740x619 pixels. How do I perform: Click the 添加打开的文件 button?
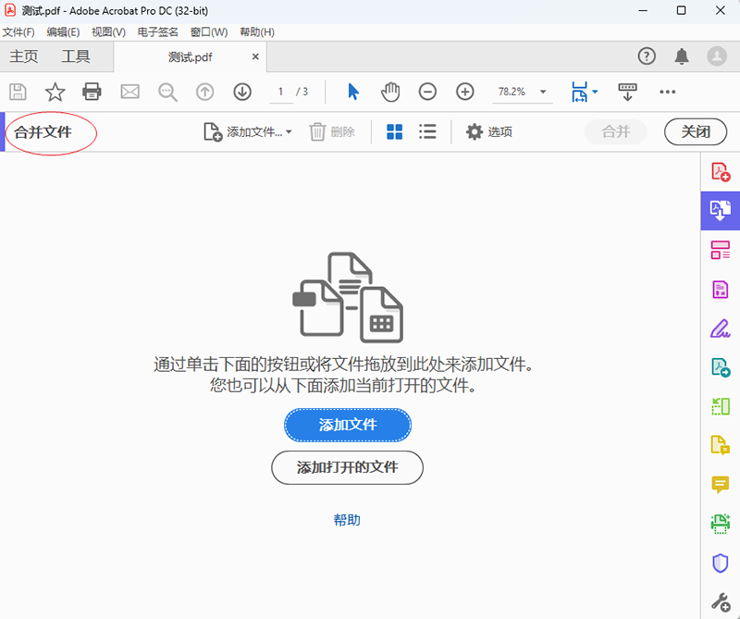tap(348, 467)
